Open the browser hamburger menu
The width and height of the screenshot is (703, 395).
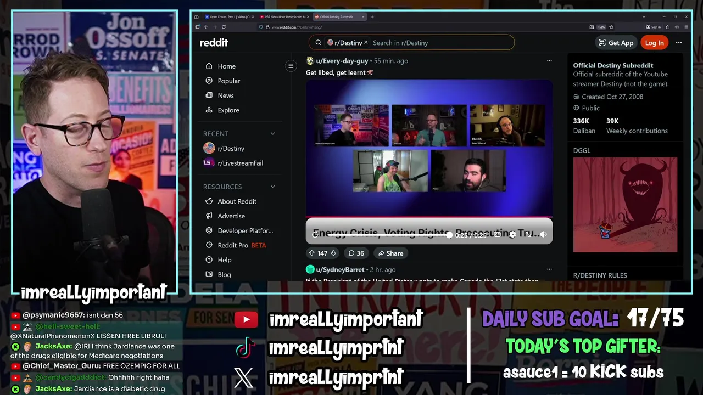(687, 27)
